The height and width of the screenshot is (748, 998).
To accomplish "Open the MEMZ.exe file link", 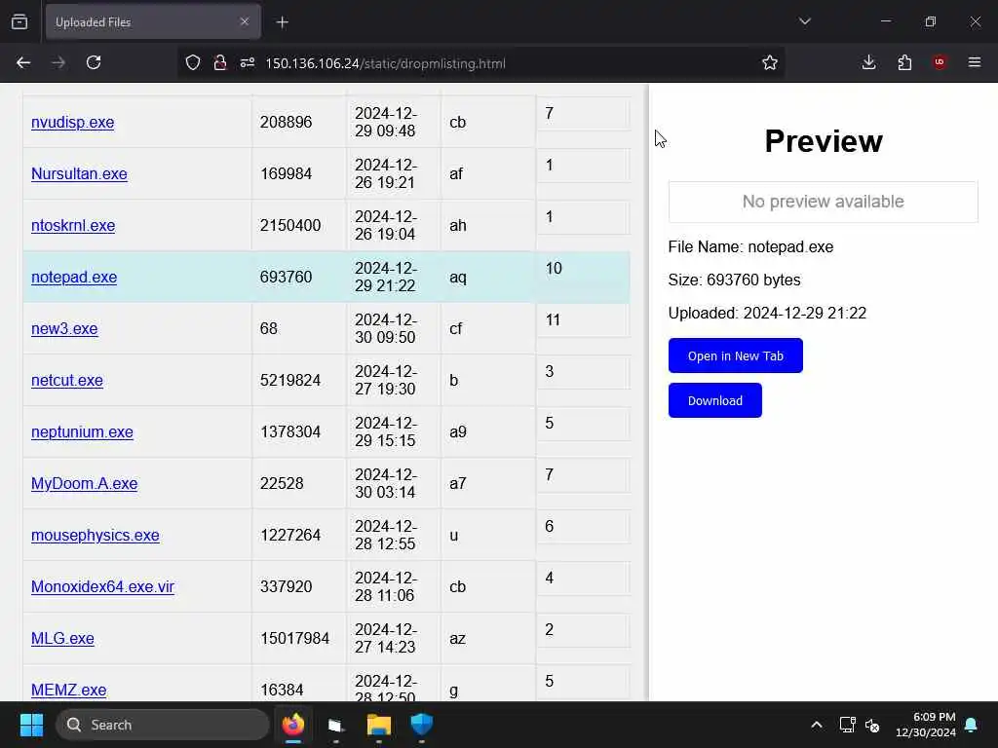I will 69,689.
